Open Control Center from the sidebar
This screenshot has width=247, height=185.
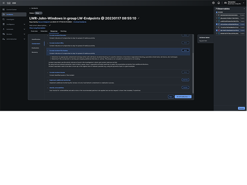[x=12, y=9]
